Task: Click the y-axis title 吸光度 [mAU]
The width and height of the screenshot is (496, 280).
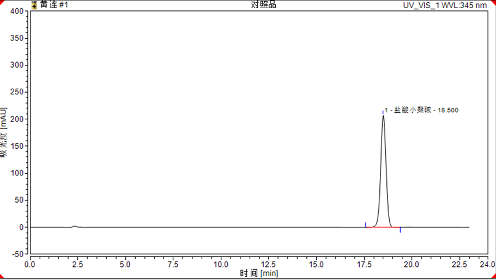Action: tap(4, 132)
